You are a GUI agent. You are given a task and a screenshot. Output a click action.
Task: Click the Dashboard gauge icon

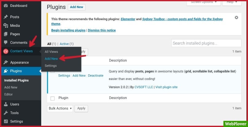6,6
